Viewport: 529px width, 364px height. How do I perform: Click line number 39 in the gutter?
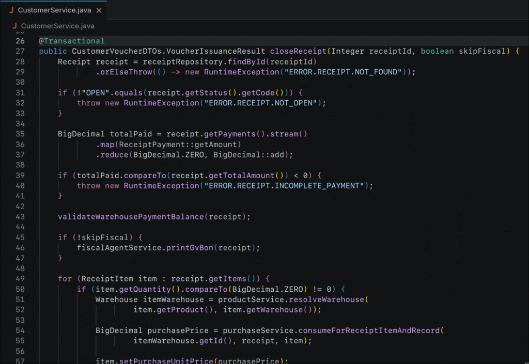click(x=20, y=175)
